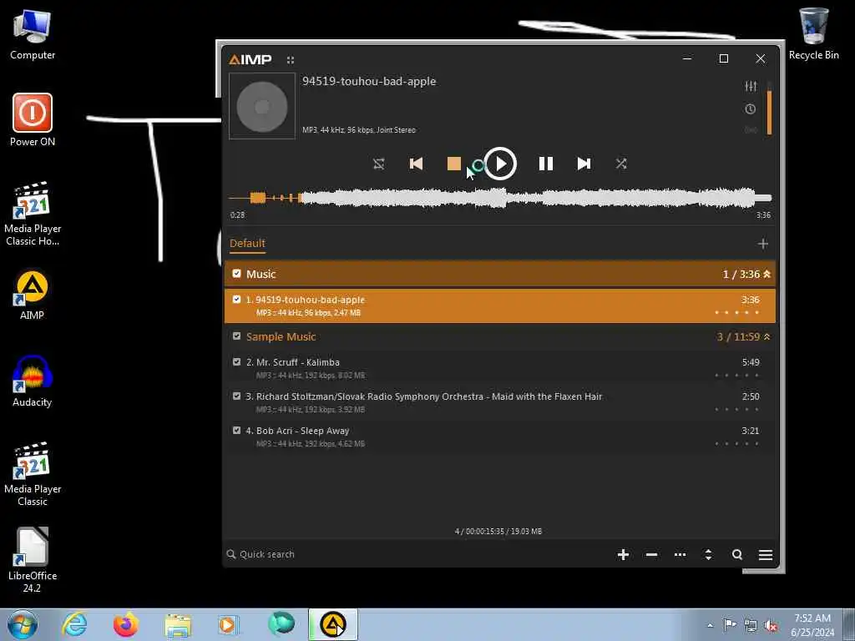855x641 pixels.
Task: Collapse the Music group chevron
Action: coord(767,274)
